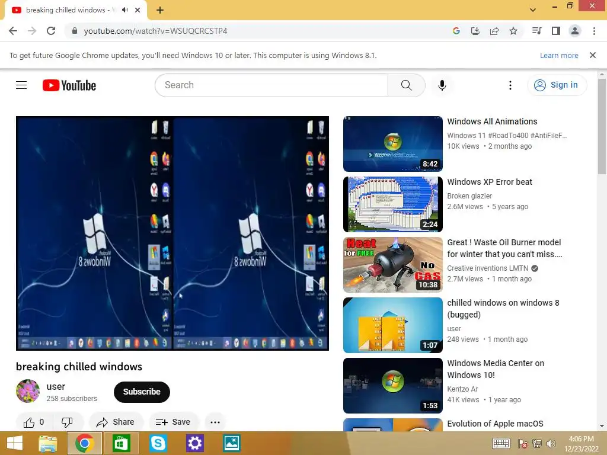
Task: Click the Sign in button
Action: 557,85
